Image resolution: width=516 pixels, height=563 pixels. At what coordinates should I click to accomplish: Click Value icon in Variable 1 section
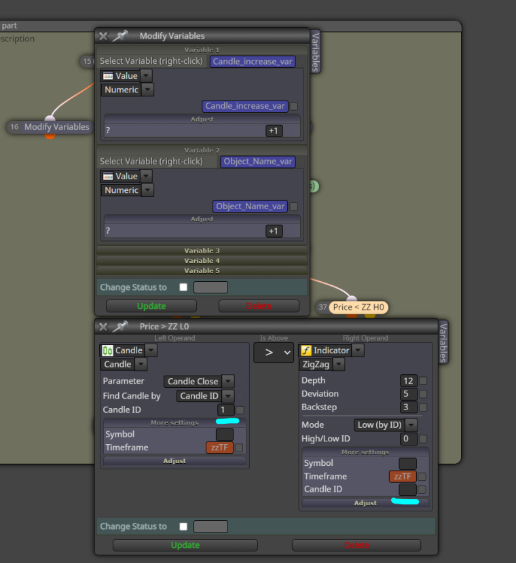tap(108, 76)
